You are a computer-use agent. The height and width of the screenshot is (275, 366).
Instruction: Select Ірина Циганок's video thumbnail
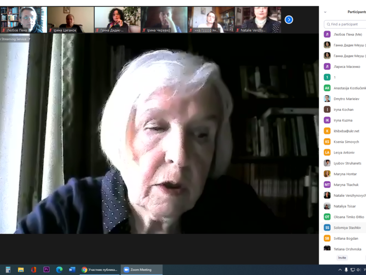[x=70, y=20]
